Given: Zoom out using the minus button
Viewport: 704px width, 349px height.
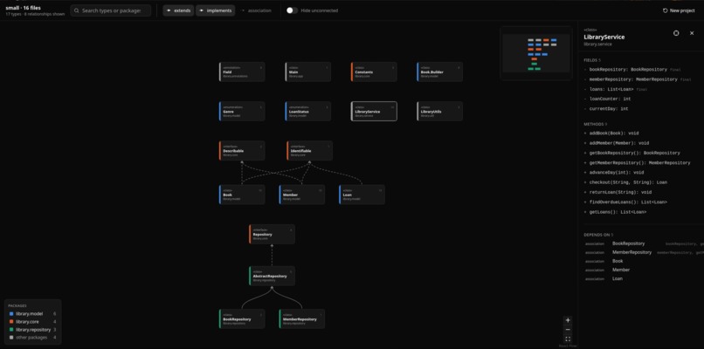Looking at the screenshot, I should pyautogui.click(x=568, y=330).
